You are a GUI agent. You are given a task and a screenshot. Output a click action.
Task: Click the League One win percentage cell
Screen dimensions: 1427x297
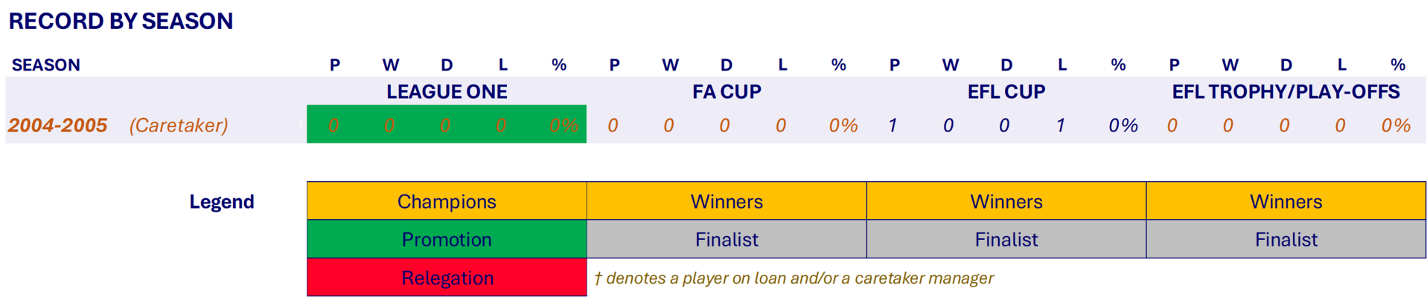click(564, 125)
